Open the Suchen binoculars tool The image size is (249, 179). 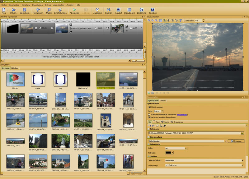click(x=108, y=10)
